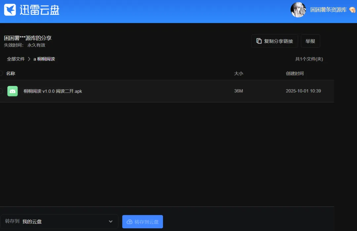357x231 pixels.
Task: Click the VIP badge next to username
Action: pyautogui.click(x=352, y=10)
